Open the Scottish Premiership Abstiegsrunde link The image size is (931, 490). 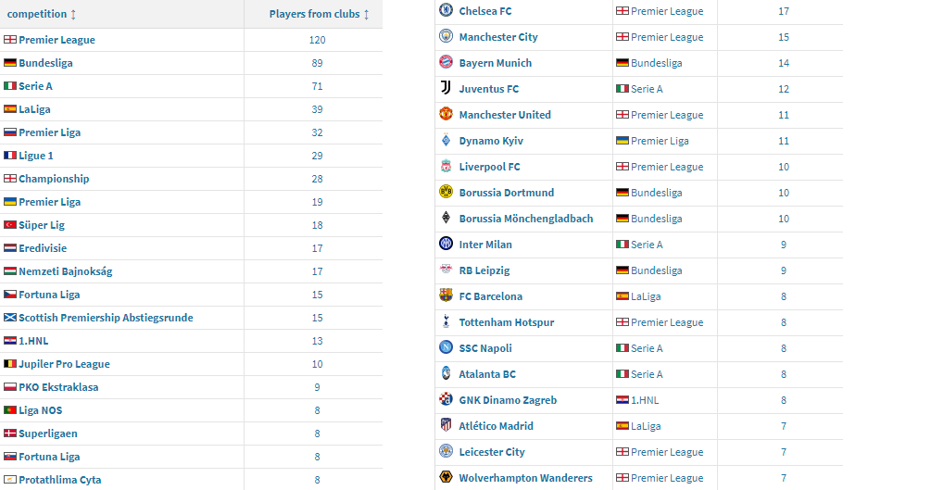click(106, 318)
